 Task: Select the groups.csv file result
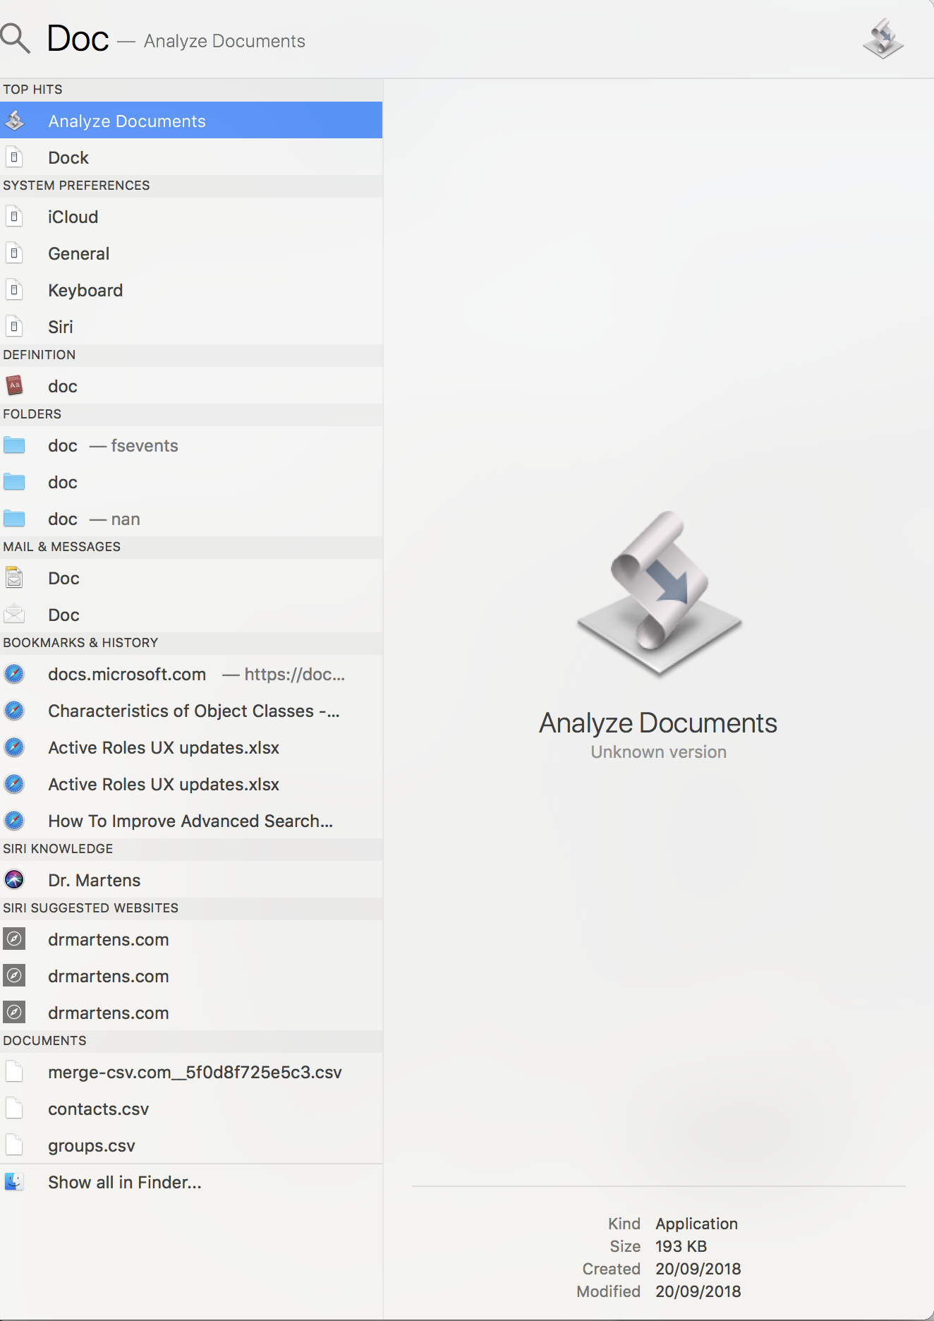92,1146
